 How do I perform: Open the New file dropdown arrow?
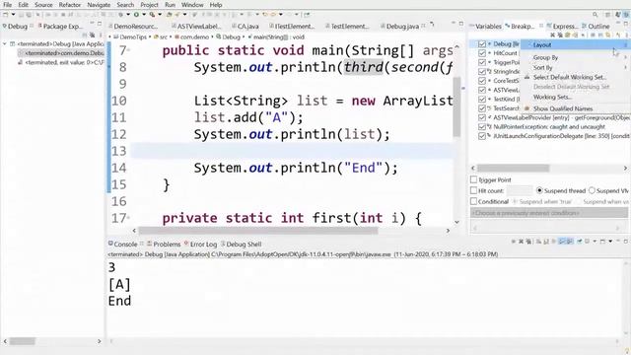pyautogui.click(x=13, y=15)
